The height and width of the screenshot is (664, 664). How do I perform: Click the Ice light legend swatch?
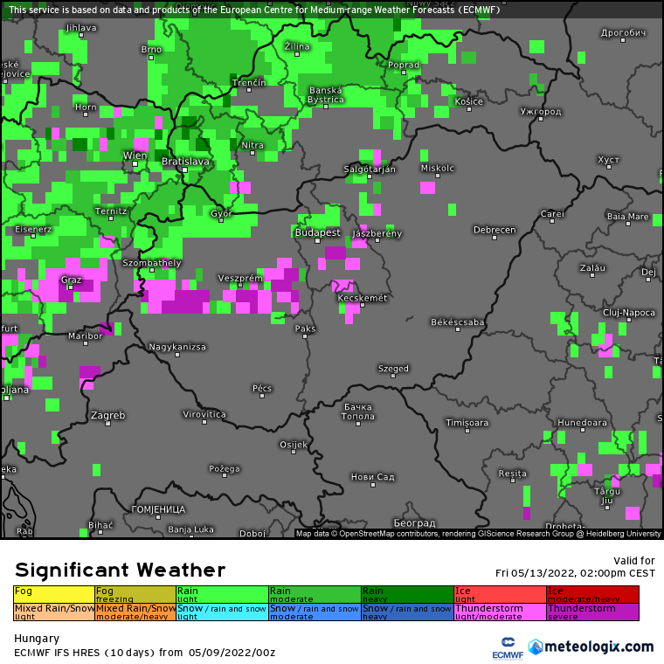coord(499,594)
